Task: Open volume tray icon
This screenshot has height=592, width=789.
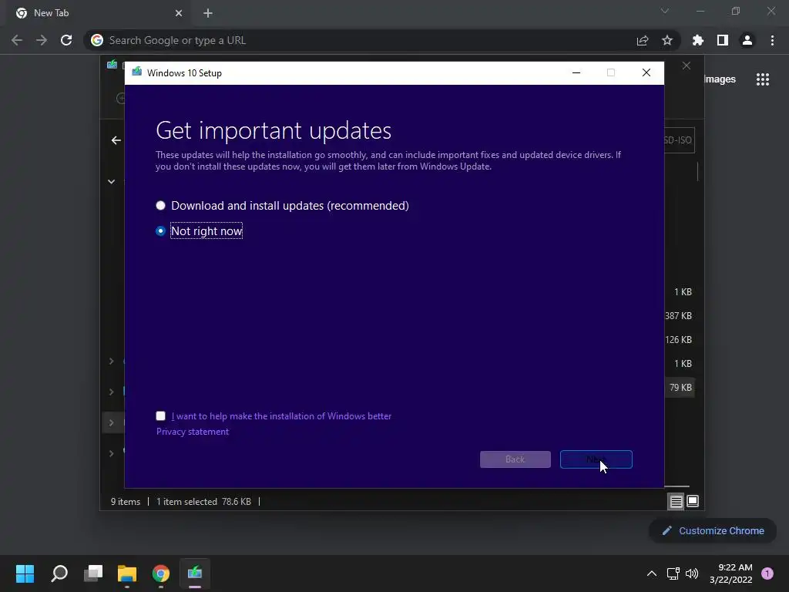Action: coord(692,573)
